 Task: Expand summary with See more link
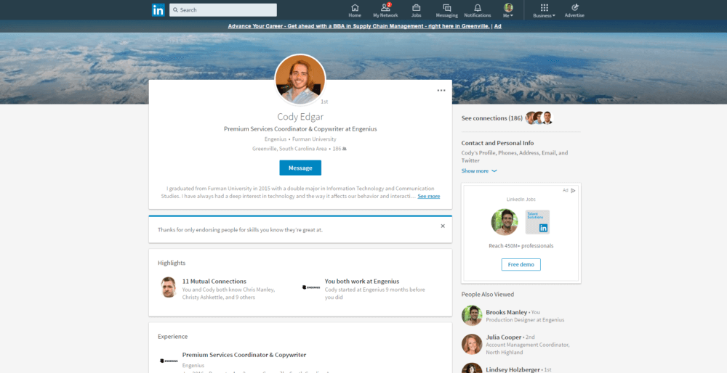(x=428, y=196)
